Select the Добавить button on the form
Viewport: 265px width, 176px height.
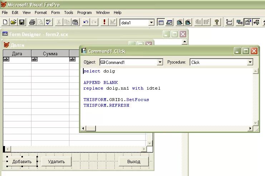[x=22, y=161]
